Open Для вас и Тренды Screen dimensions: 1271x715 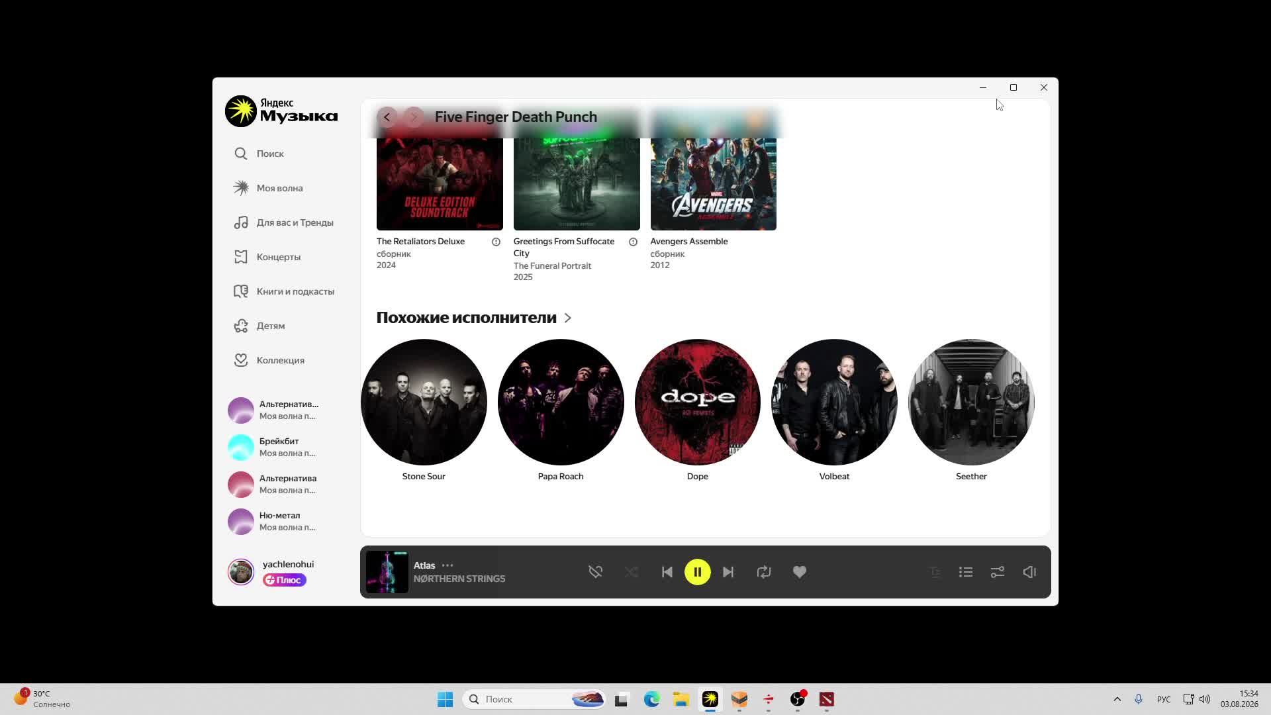[x=283, y=222]
